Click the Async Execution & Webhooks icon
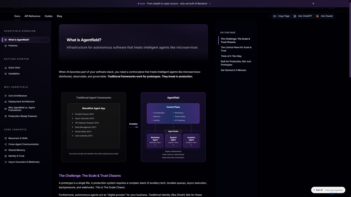 5,162
